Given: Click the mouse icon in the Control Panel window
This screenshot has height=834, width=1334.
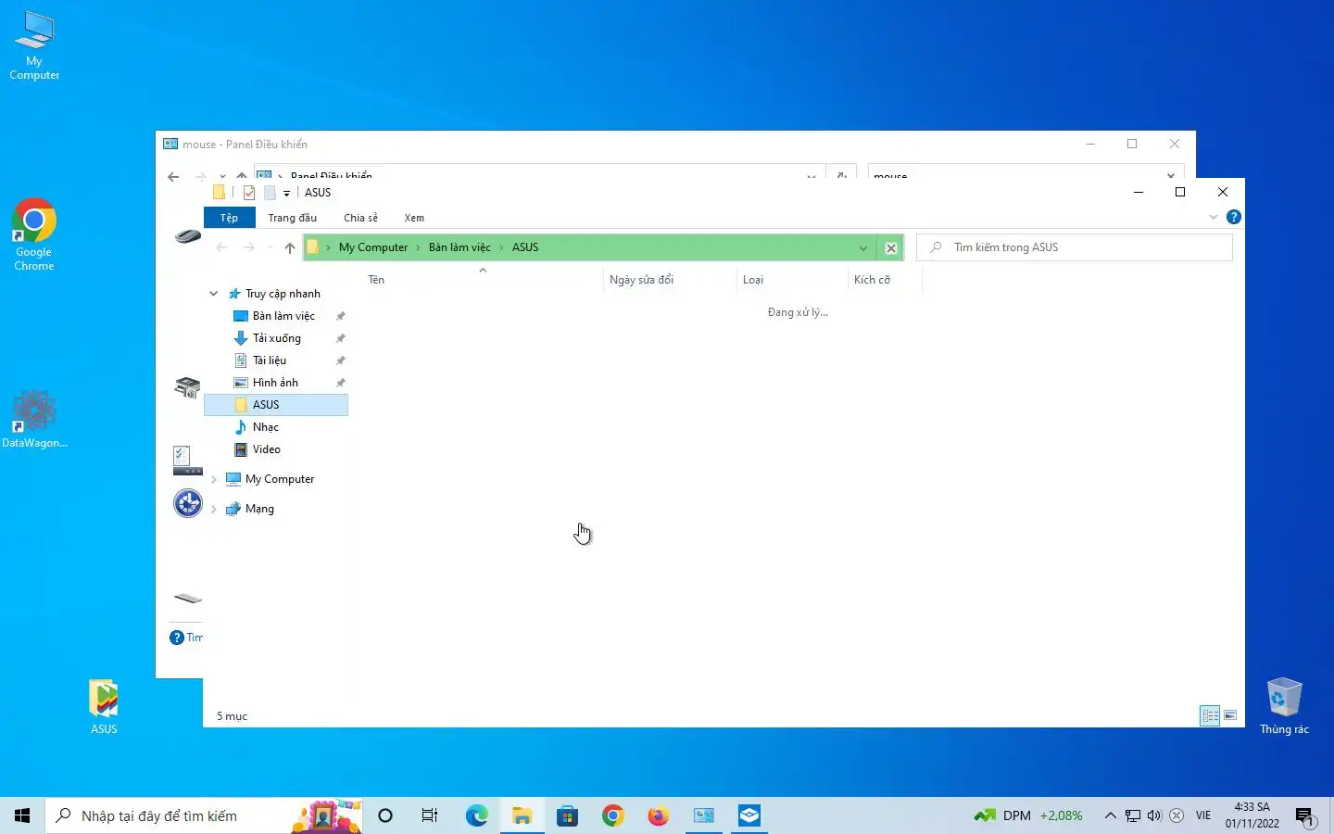Looking at the screenshot, I should (188, 236).
